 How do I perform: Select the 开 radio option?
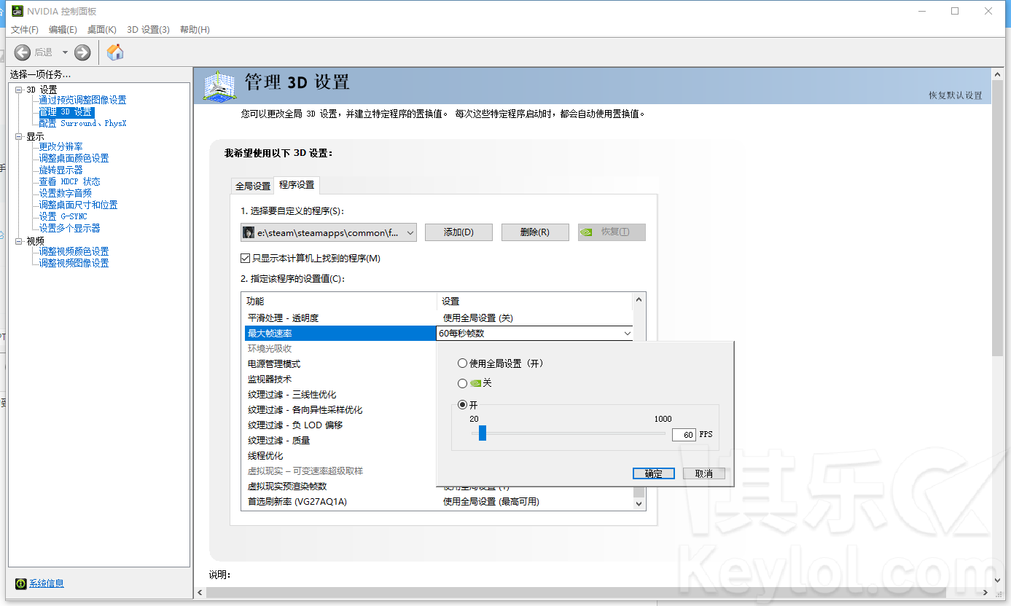462,405
